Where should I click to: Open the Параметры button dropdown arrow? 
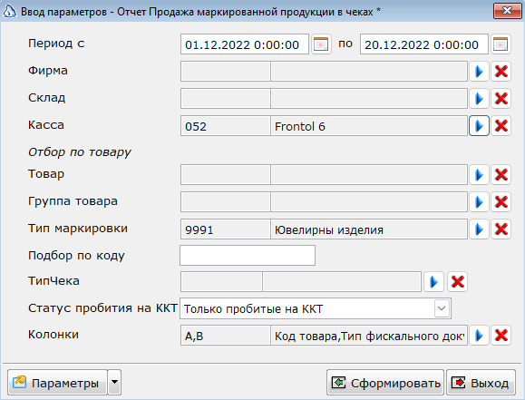(x=114, y=382)
